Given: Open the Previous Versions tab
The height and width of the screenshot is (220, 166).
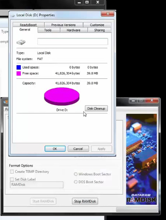Looking at the screenshot, I should coord(63,25).
